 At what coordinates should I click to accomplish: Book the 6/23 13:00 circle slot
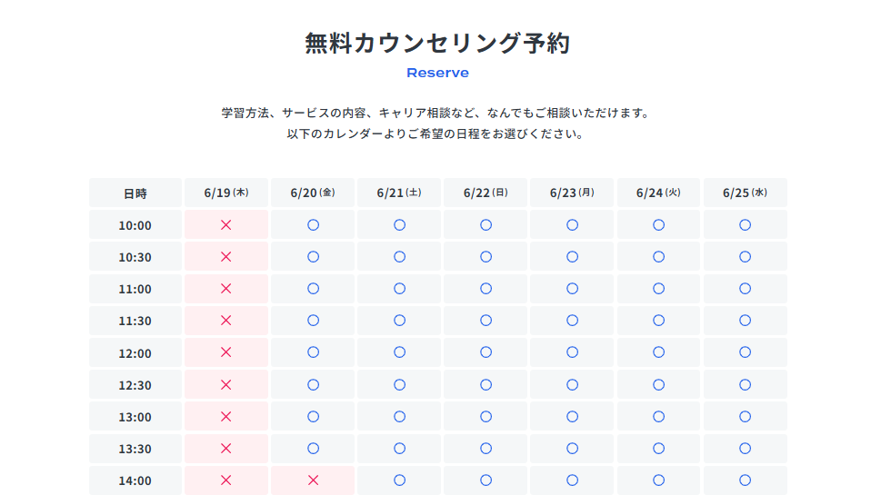(572, 417)
